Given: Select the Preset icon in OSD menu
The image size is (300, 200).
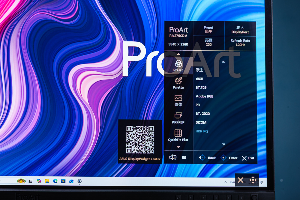Looking at the screenshot, I should coord(178,63).
